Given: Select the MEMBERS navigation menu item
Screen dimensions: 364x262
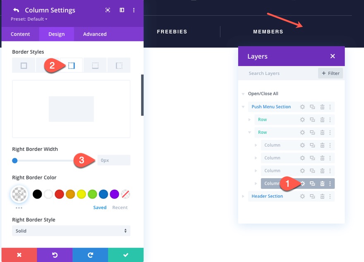Looking at the screenshot, I should tap(268, 31).
